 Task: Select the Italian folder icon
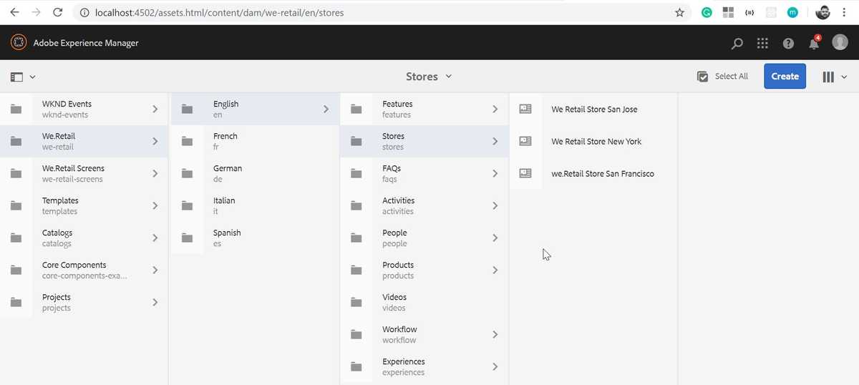187,206
